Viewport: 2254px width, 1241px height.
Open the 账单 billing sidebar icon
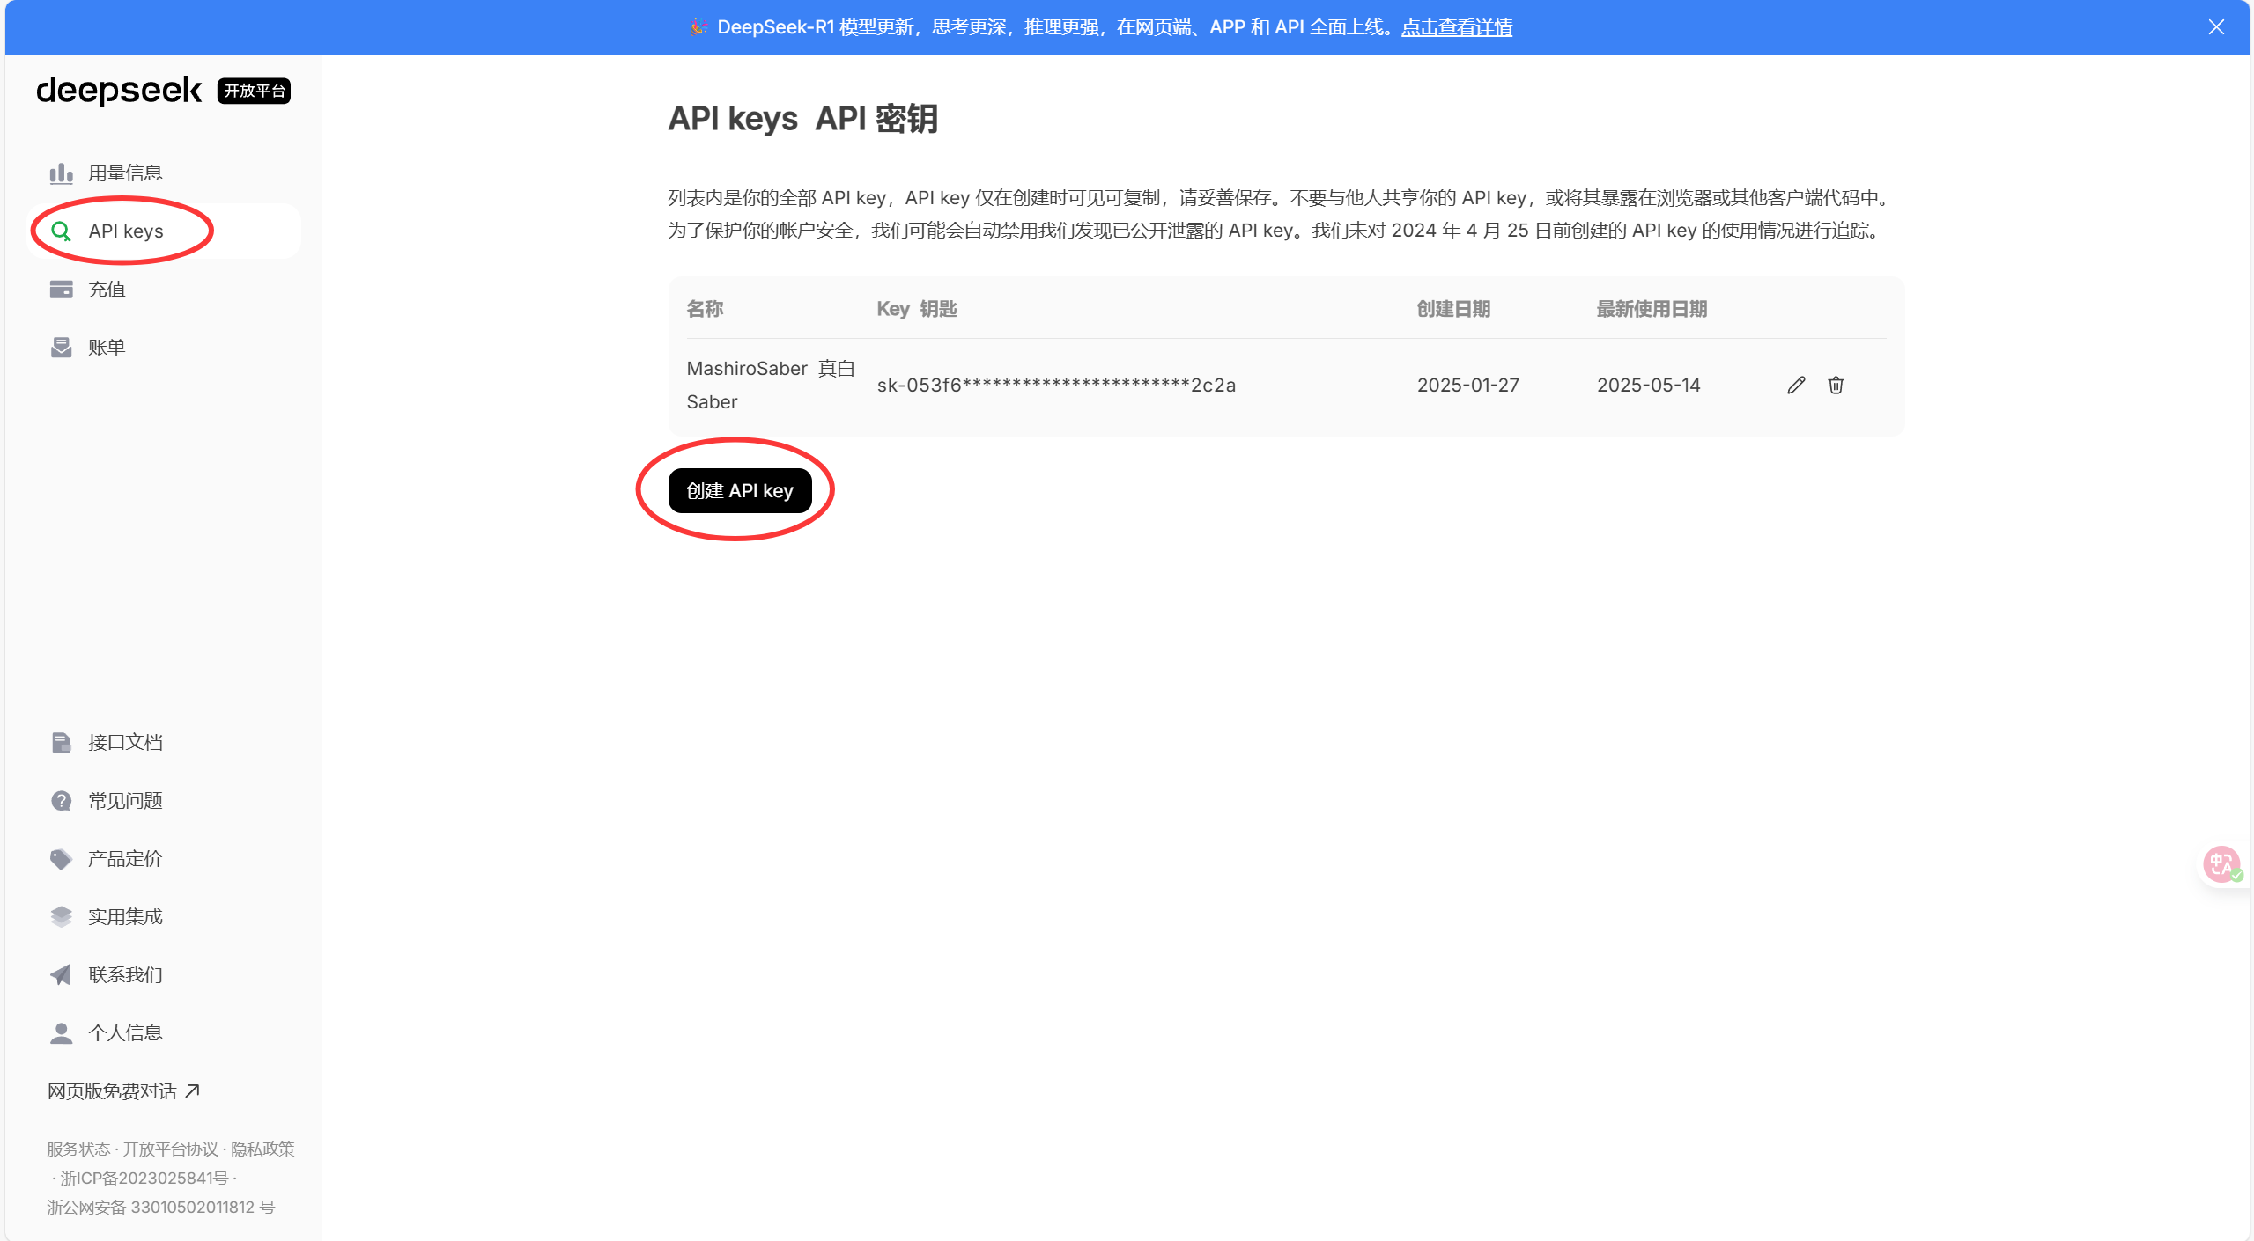(x=61, y=347)
